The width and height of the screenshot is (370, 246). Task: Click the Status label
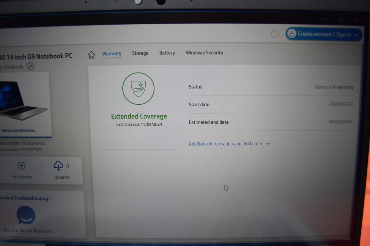pyautogui.click(x=195, y=87)
